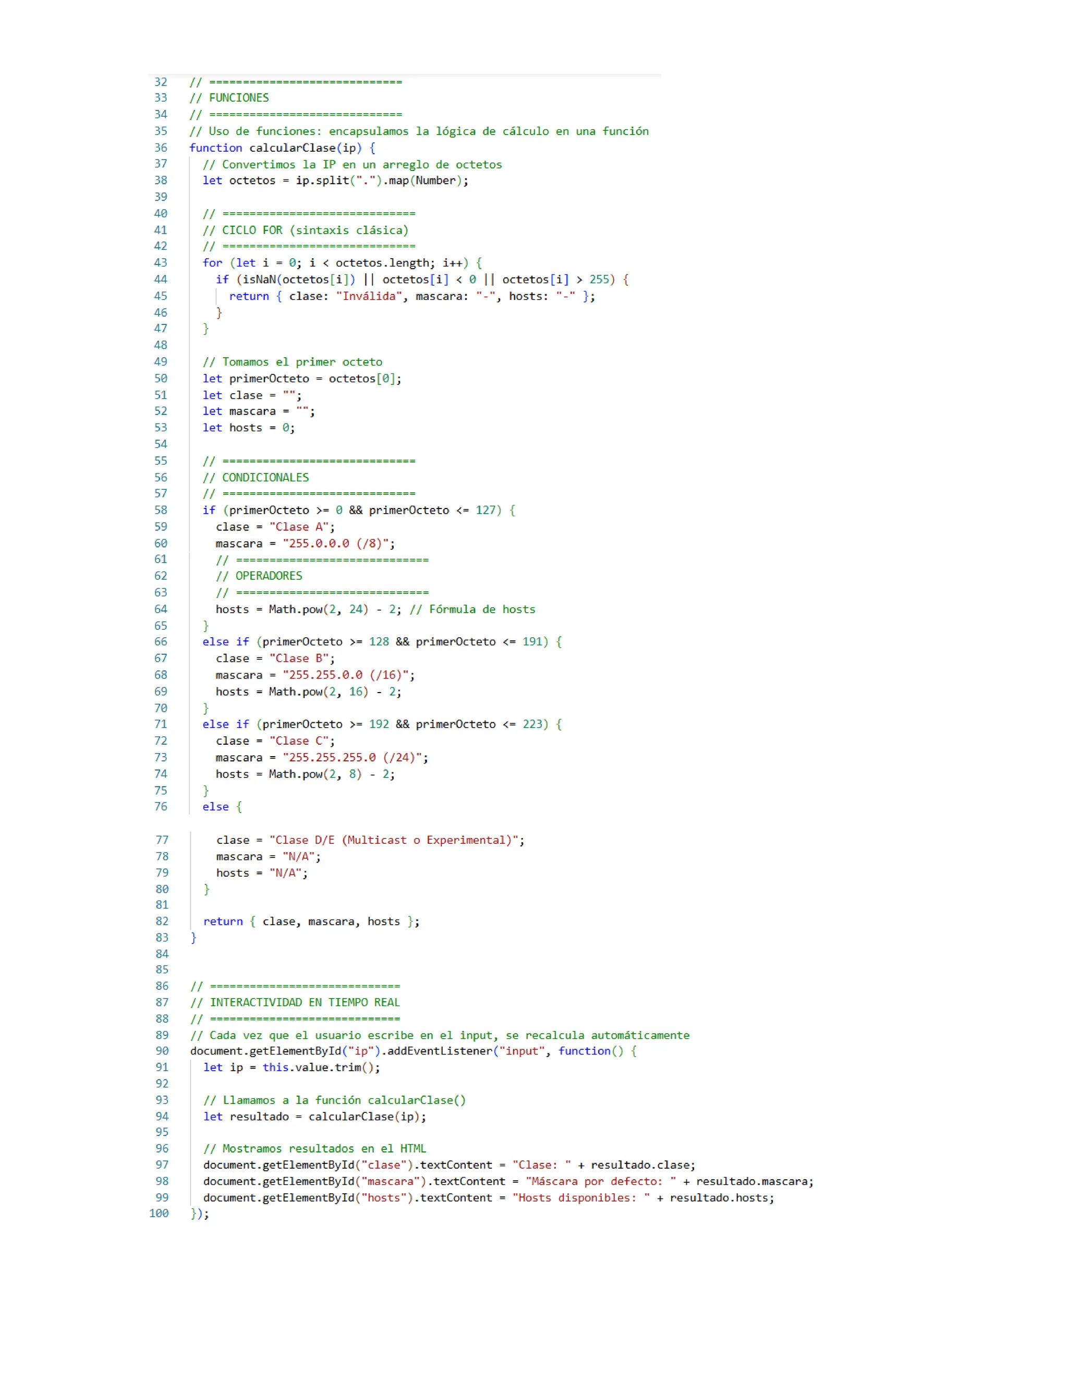The width and height of the screenshot is (1068, 1382).
Task: Click the OPERADORES comment heading
Action: coord(268,576)
